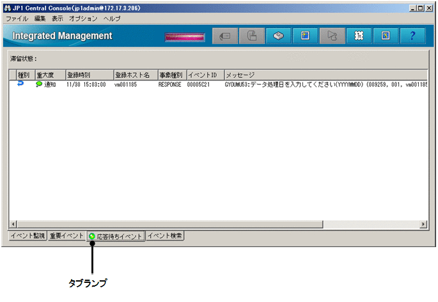The width and height of the screenshot is (438, 302).
Task: Click the horizontal scrollbar thumb
Action: point(170,224)
